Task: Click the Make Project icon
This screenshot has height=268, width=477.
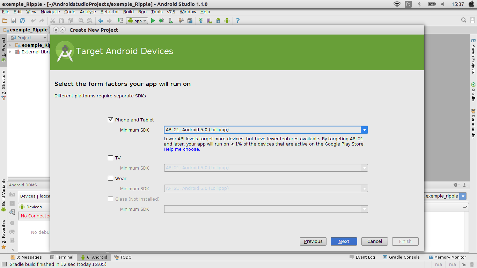Action: coord(120,21)
